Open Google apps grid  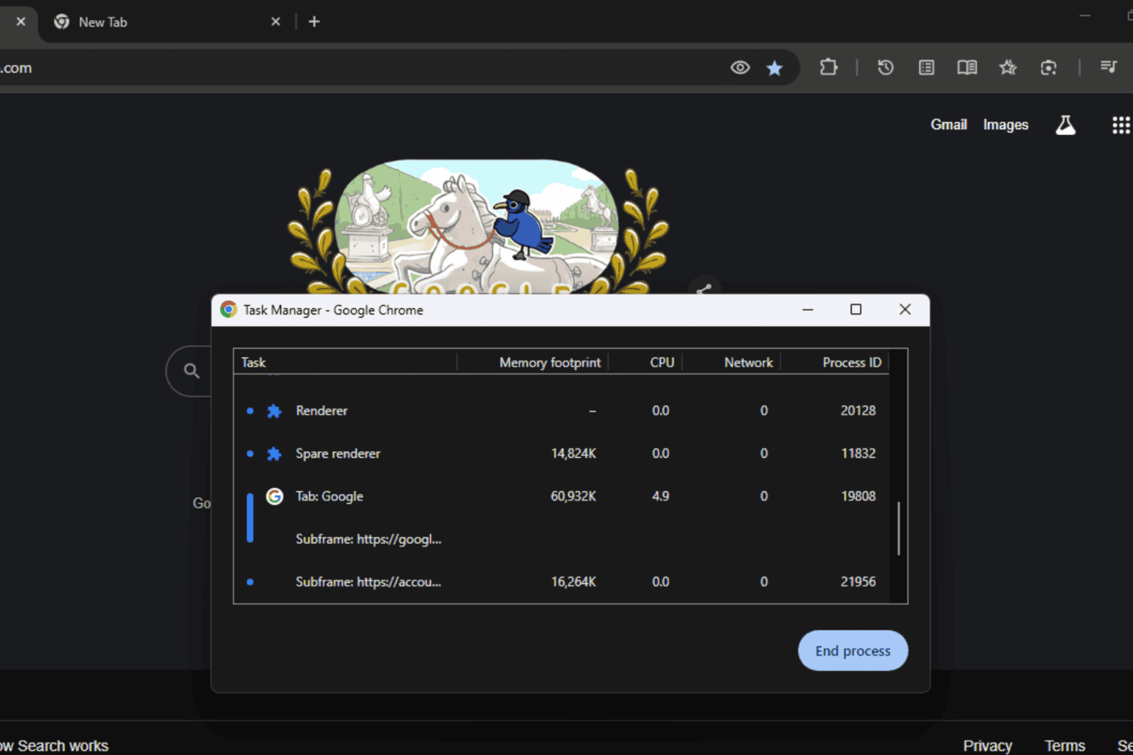(x=1121, y=125)
